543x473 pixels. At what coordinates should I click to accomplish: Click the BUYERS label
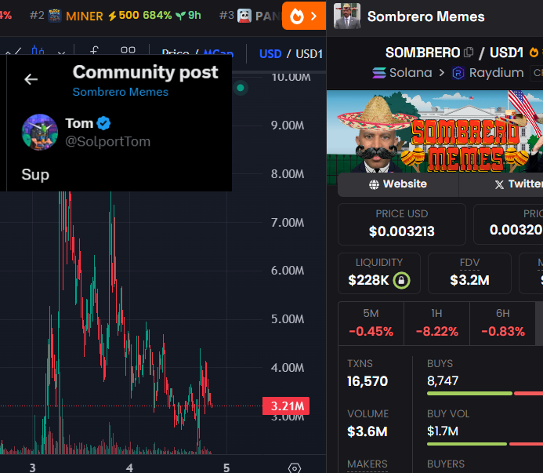coord(446,464)
